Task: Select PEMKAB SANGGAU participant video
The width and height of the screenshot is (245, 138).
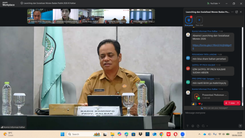Action: click(x=116, y=16)
